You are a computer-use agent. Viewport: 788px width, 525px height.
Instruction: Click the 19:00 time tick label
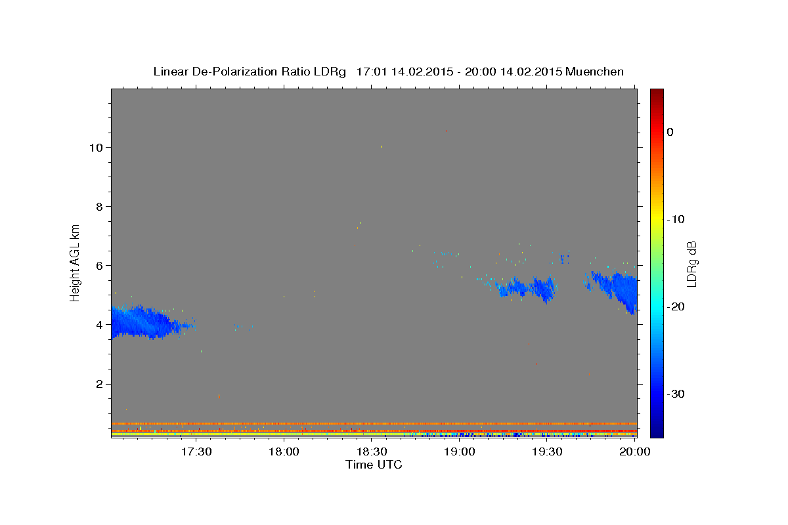(x=460, y=451)
